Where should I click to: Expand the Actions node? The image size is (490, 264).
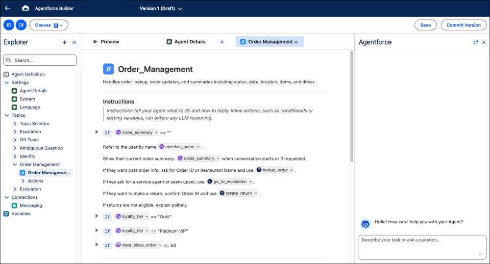pos(23,181)
